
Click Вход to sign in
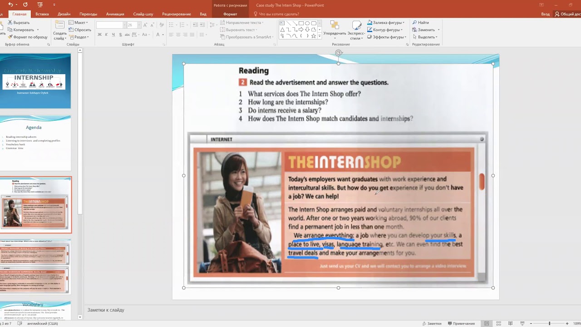point(545,14)
